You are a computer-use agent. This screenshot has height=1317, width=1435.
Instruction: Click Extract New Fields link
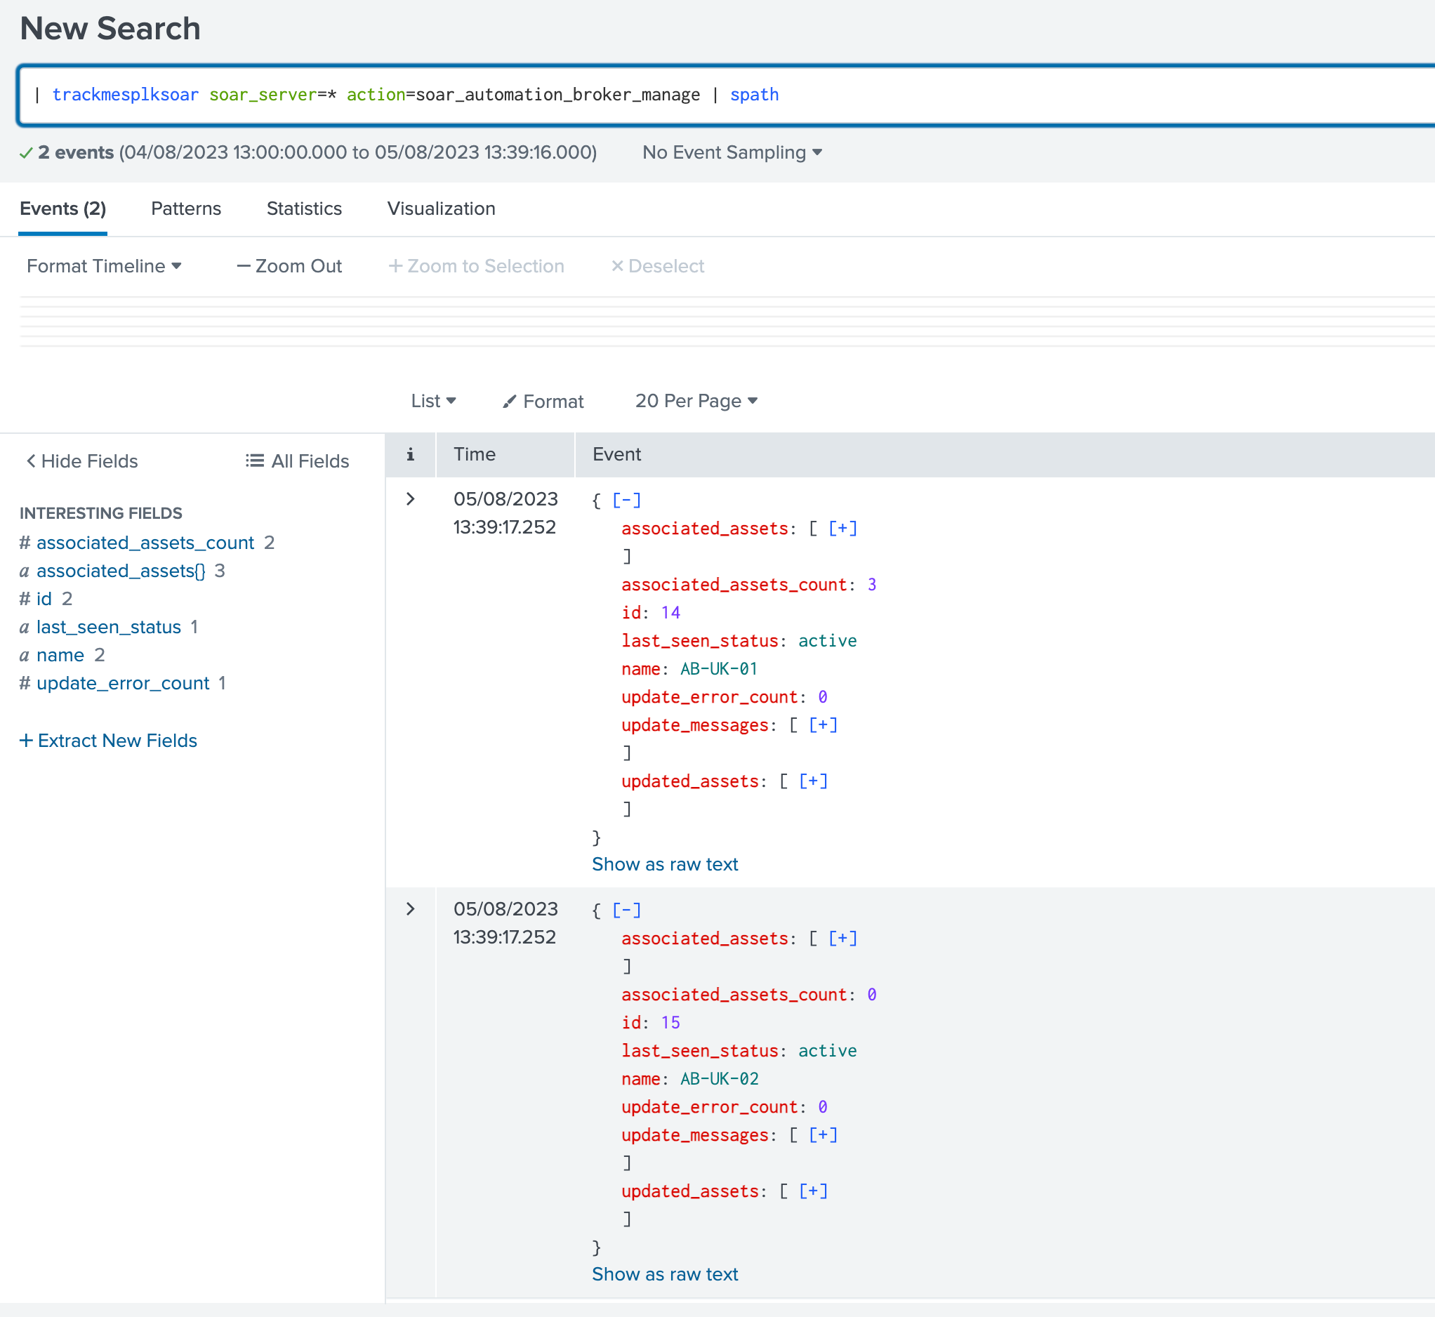coord(108,741)
